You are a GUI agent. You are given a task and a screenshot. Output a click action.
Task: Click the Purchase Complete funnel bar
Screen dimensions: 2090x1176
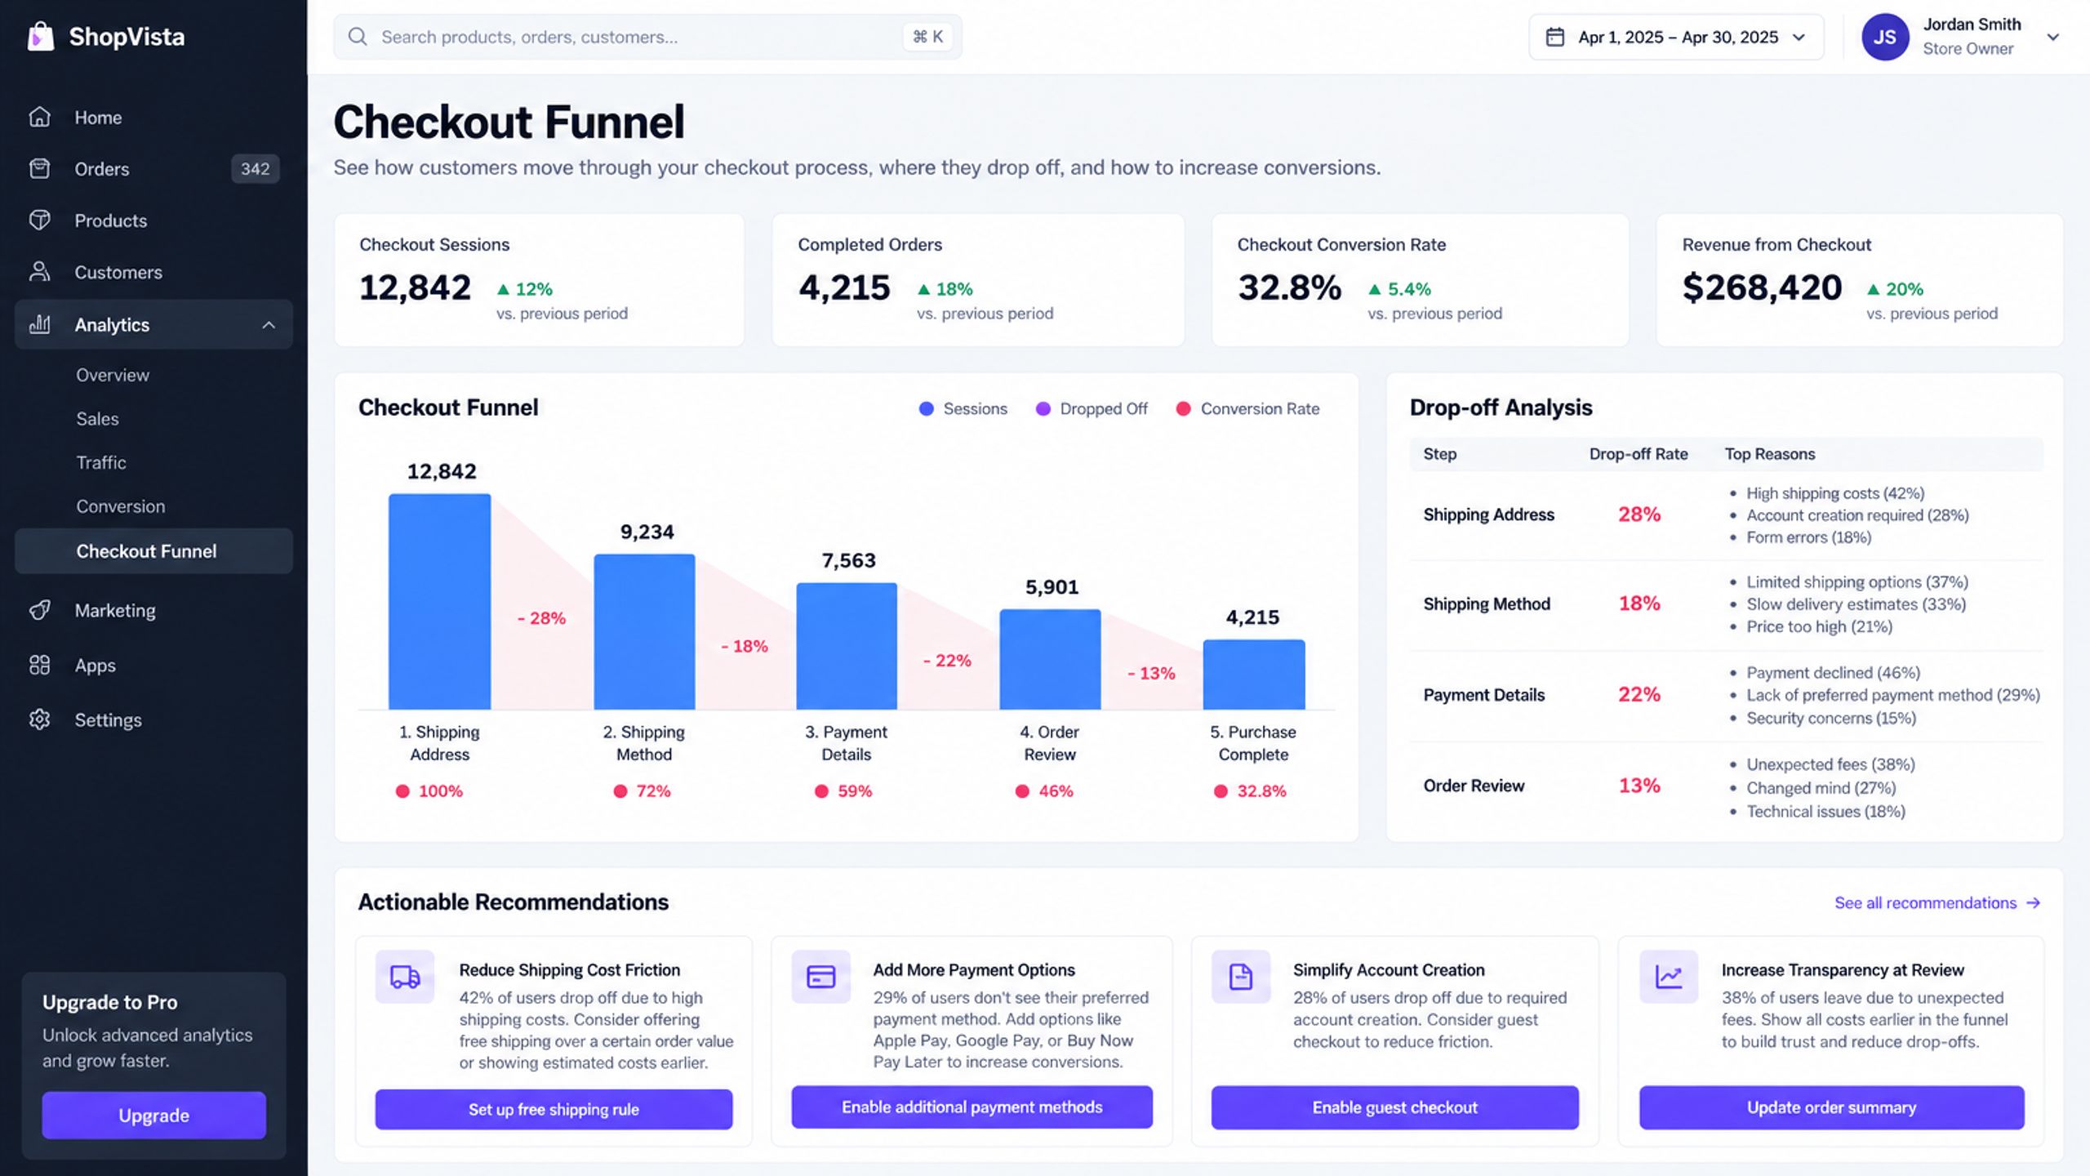(x=1253, y=674)
